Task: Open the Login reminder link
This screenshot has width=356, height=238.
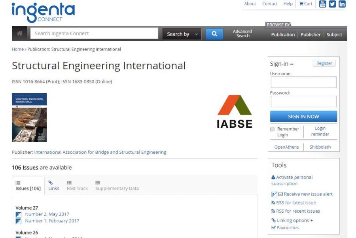Action: click(x=320, y=131)
